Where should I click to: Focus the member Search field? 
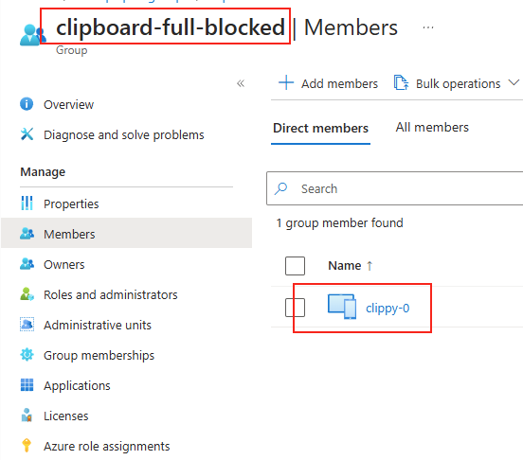[394, 188]
